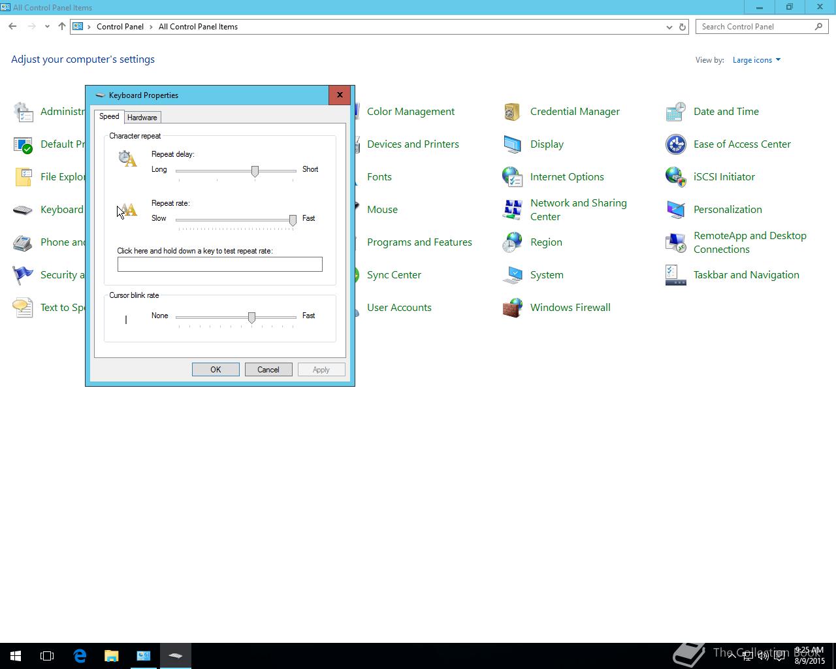
Task: Open the Date and Time calendar icon
Action: pyautogui.click(x=675, y=112)
